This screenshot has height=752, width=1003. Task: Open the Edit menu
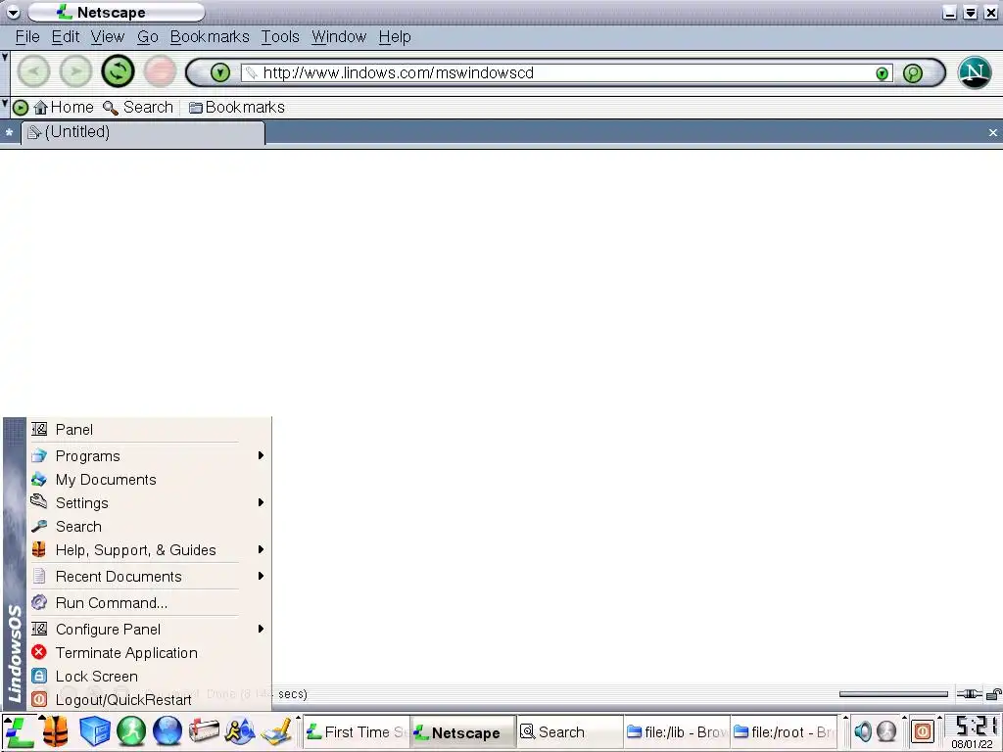[66, 37]
